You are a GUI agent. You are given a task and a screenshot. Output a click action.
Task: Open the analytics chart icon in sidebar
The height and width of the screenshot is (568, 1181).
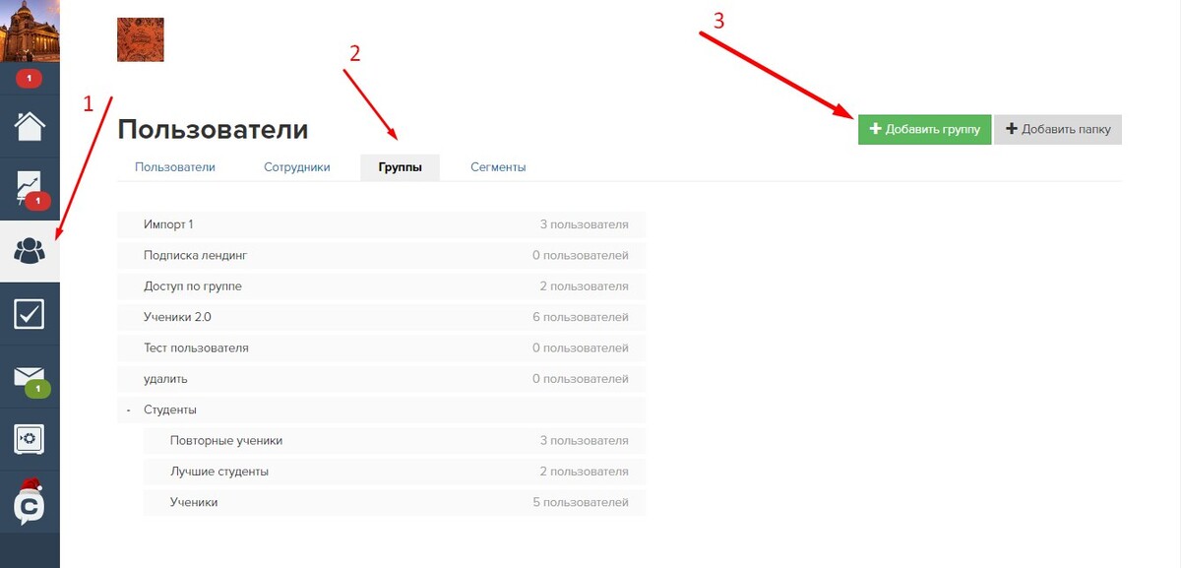pos(30,189)
